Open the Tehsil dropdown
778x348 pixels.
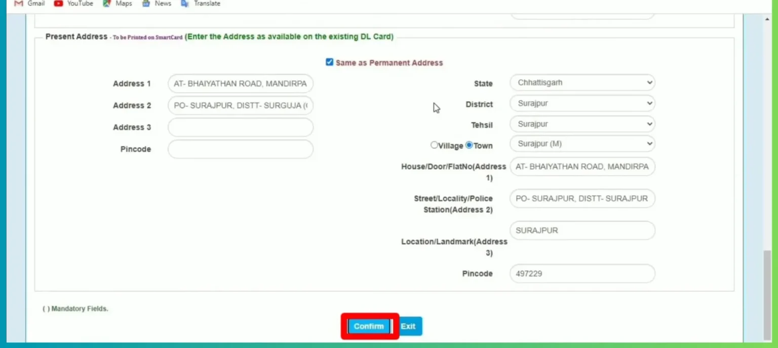click(582, 124)
